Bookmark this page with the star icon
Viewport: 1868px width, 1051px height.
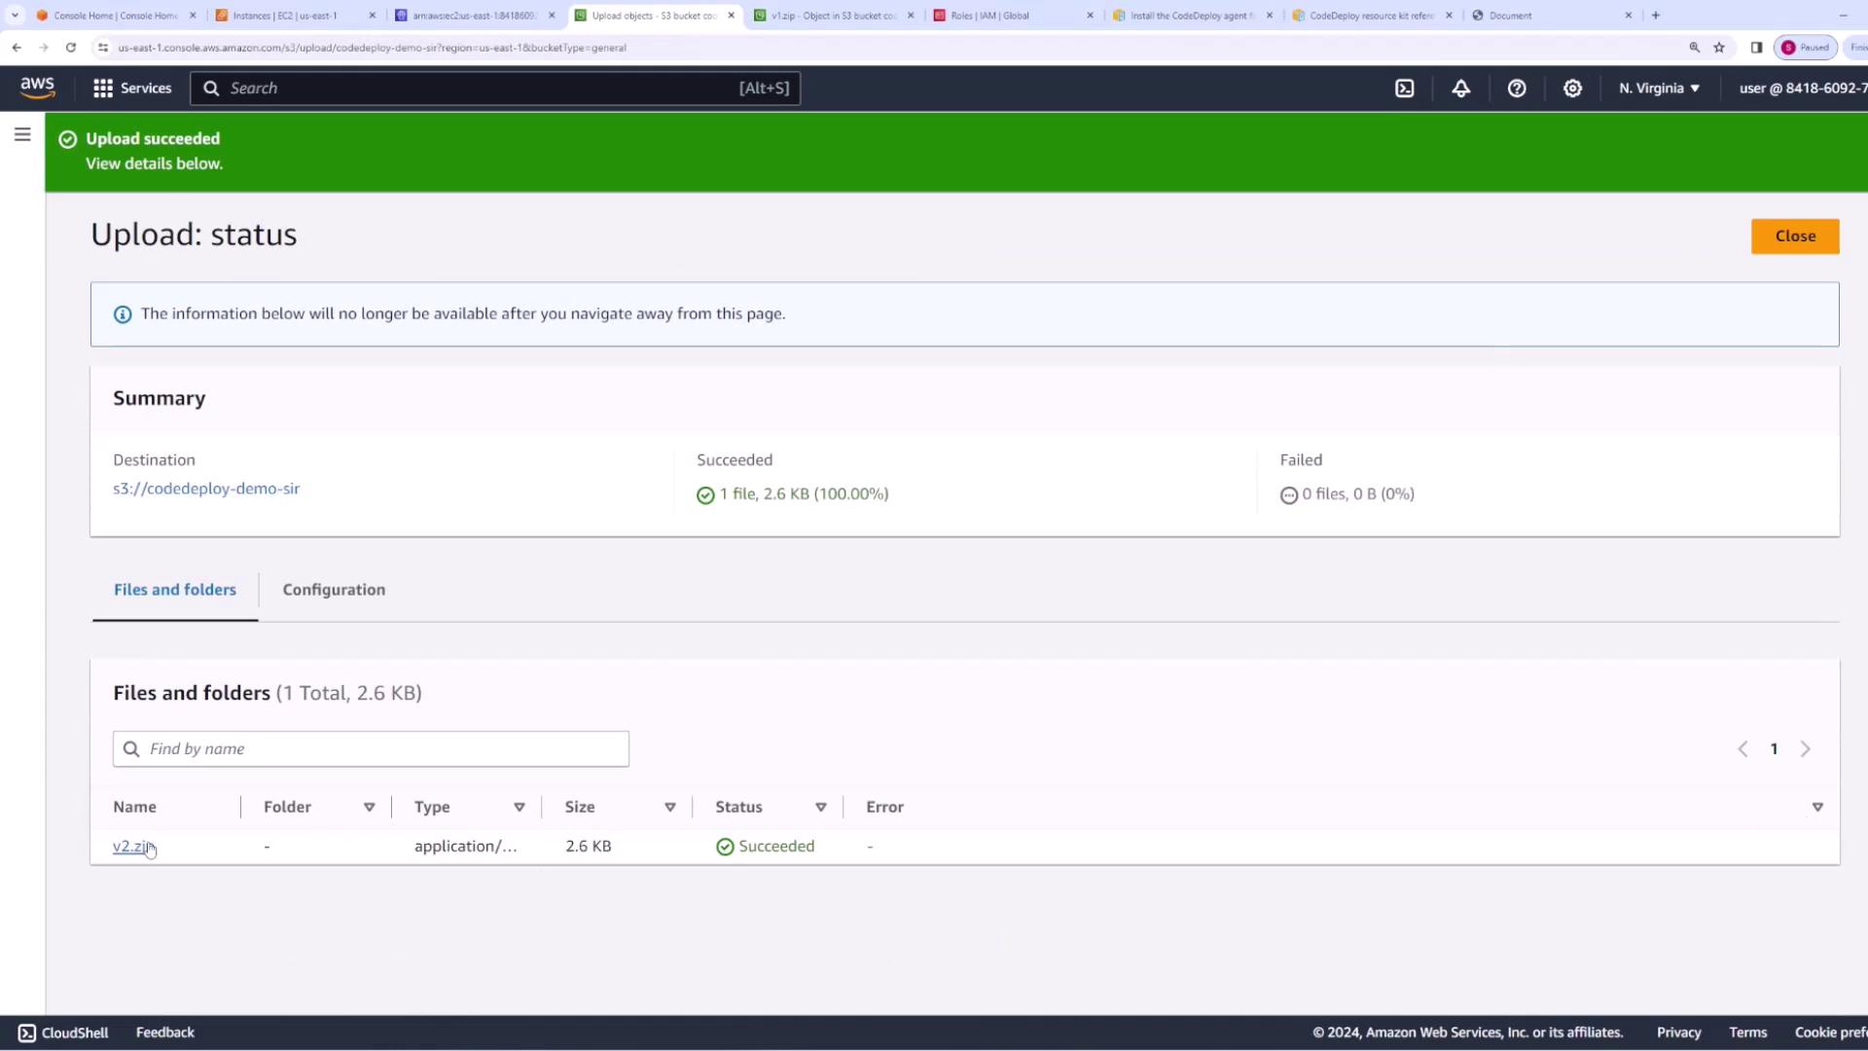(x=1719, y=48)
